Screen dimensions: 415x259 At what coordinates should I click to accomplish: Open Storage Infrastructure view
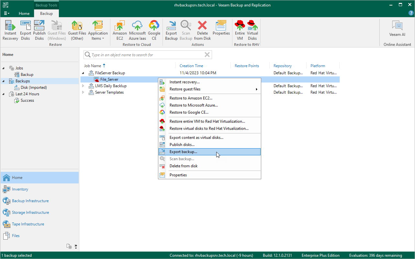[39, 212]
